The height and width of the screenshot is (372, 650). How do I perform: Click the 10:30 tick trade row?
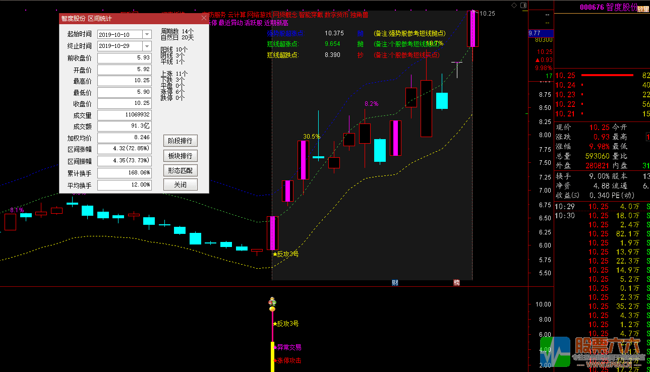click(x=602, y=216)
